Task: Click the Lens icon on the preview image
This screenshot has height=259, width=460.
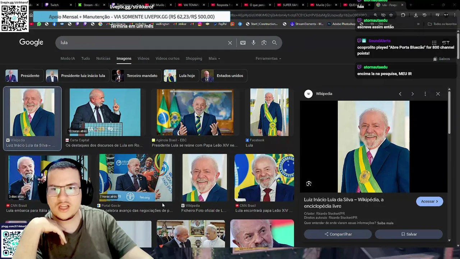Action: 309,184
